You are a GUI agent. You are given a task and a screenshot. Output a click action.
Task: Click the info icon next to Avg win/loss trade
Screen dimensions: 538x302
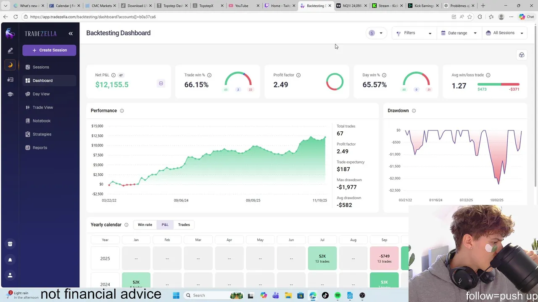click(x=488, y=75)
